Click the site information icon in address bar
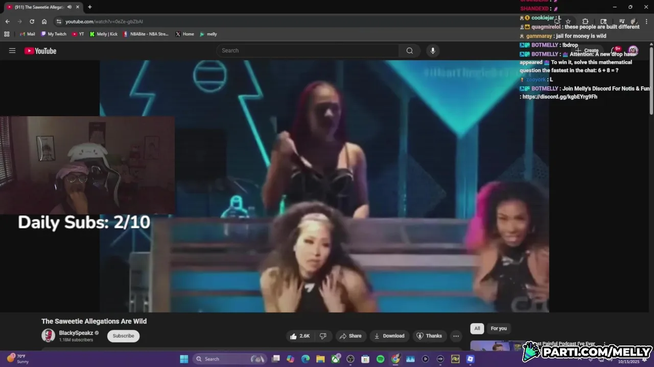This screenshot has width=654, height=367. tap(59, 21)
